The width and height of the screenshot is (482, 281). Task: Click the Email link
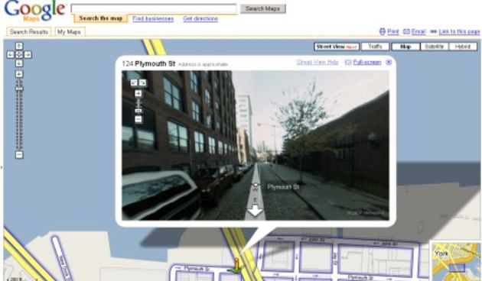[x=418, y=31]
